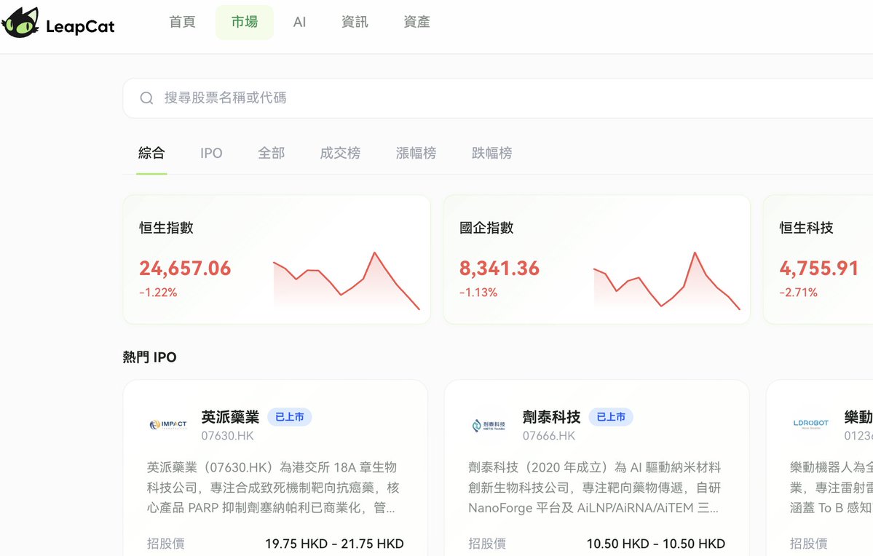873x556 pixels.
Task: Select the 市場 navigation item
Action: [245, 23]
